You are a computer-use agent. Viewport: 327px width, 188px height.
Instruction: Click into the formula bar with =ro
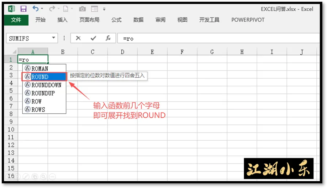coord(218,39)
